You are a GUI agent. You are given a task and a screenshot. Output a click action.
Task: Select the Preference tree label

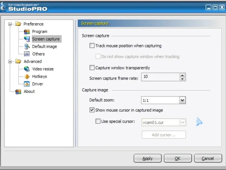pos(33,24)
